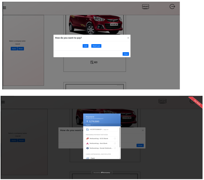Select Netbanking - Kotak Mahindra option
Screen dimensions: 204x180
pyautogui.click(x=101, y=148)
